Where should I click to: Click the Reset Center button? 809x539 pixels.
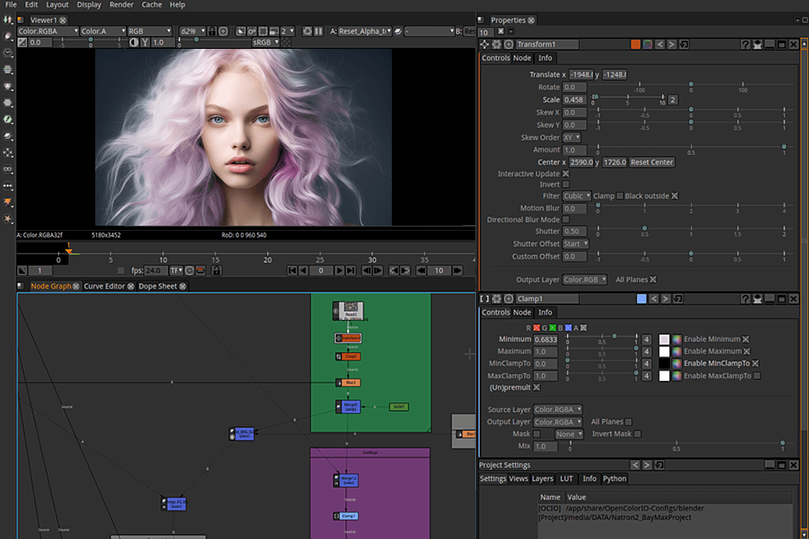651,162
